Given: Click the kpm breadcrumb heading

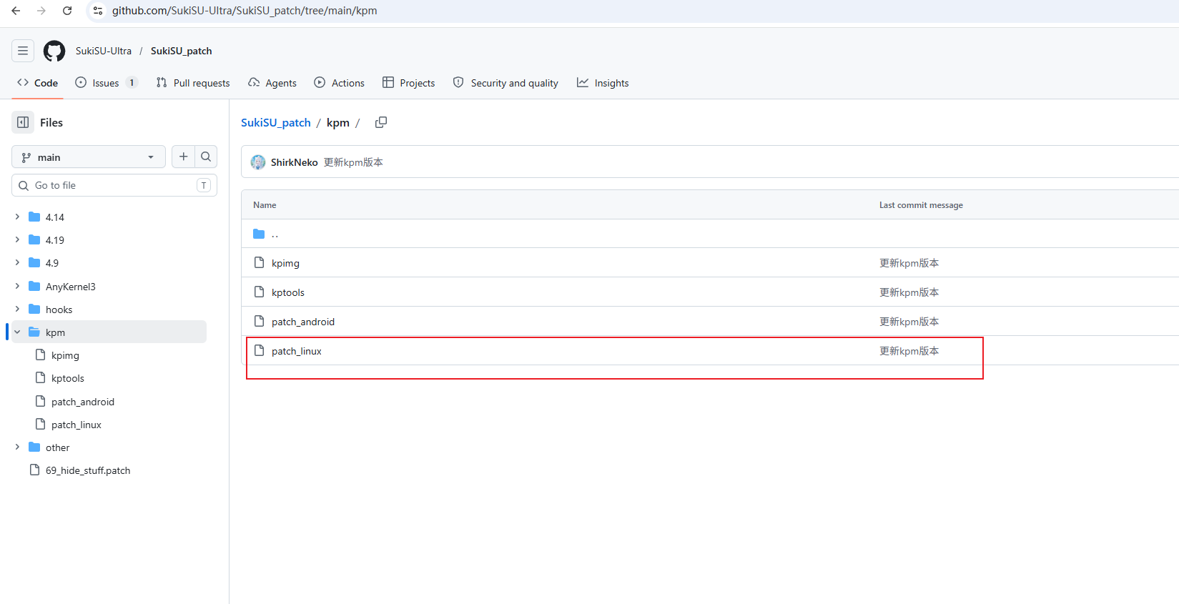Looking at the screenshot, I should (338, 122).
